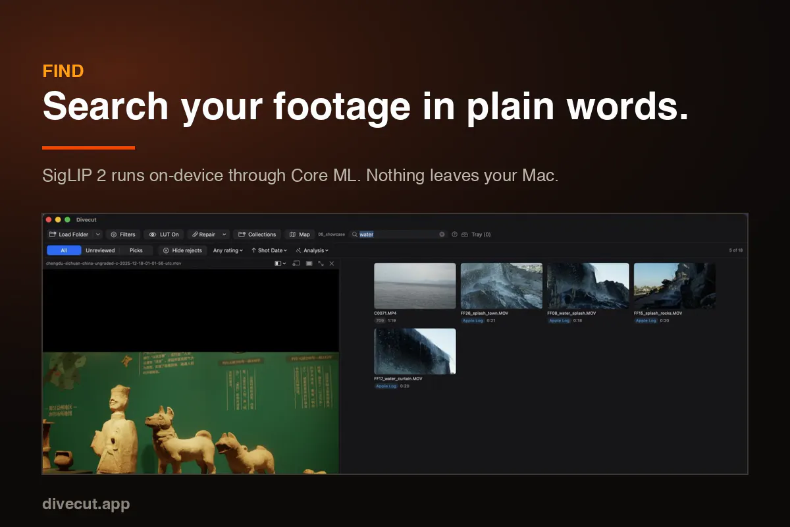Screen dimensions: 790x527
Task: Click Apple Log badge under FF15_splash_rocks.MOV
Action: [646, 321]
